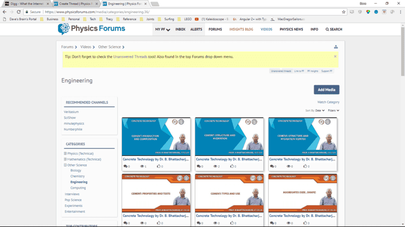Open the Numberphile channel
The image size is (405, 227).
point(73,129)
